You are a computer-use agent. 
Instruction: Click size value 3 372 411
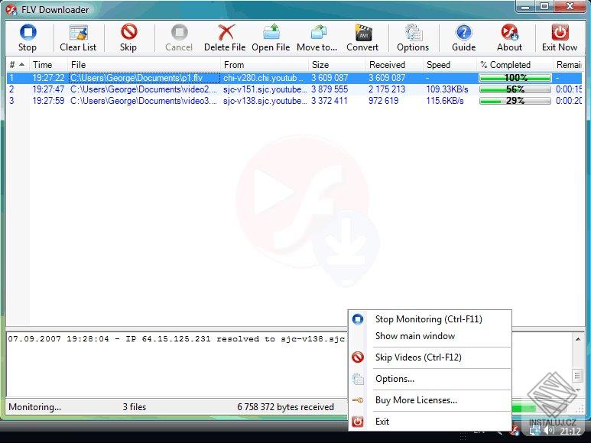330,101
